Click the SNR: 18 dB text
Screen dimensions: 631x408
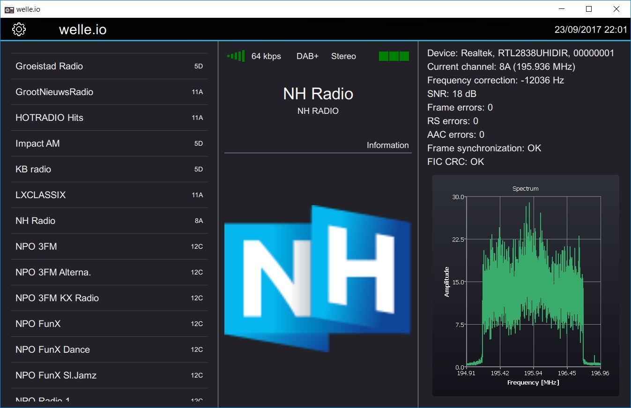pos(452,94)
